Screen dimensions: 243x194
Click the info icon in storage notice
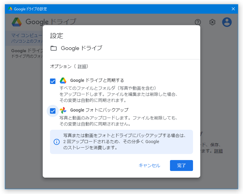[57, 142]
